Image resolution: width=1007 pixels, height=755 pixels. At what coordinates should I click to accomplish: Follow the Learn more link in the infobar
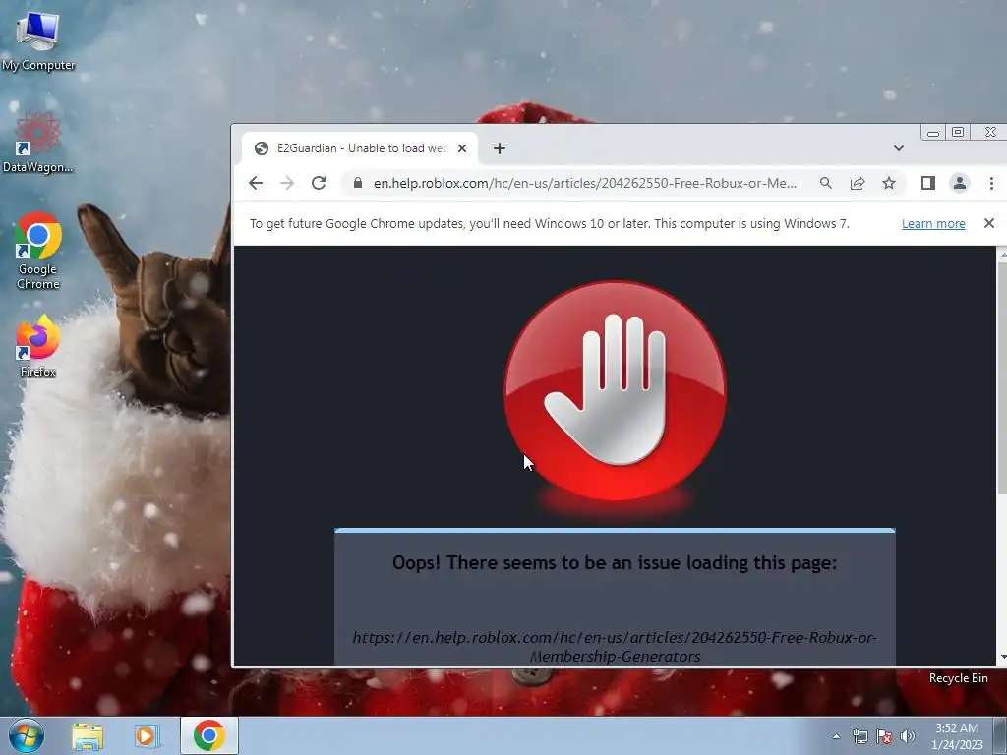(x=933, y=223)
